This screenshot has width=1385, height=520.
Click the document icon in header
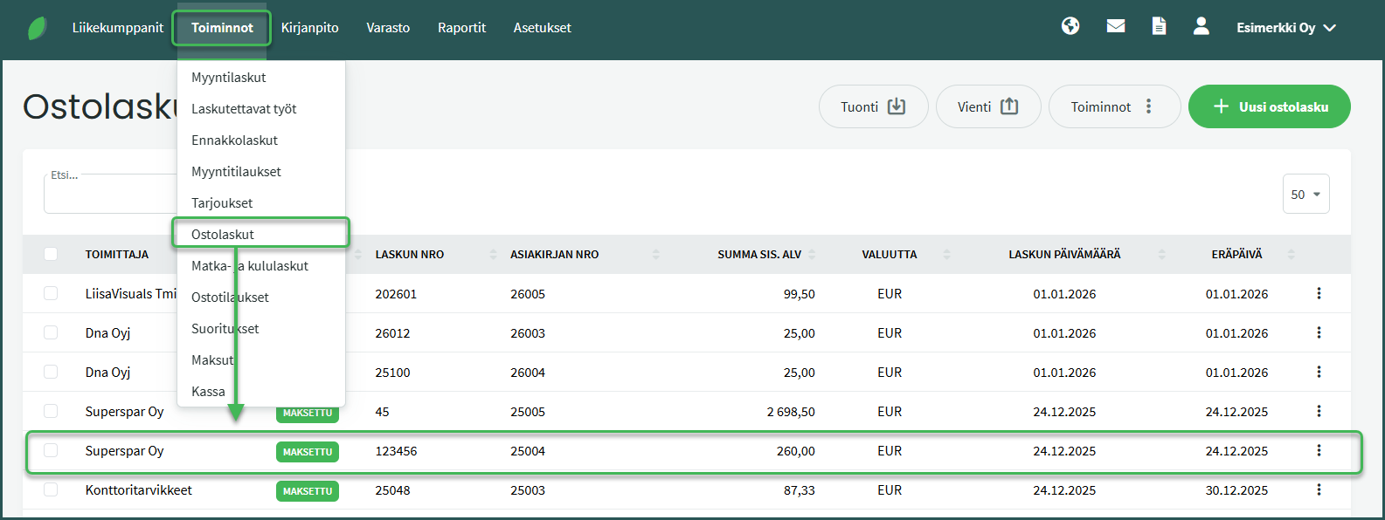[1159, 26]
